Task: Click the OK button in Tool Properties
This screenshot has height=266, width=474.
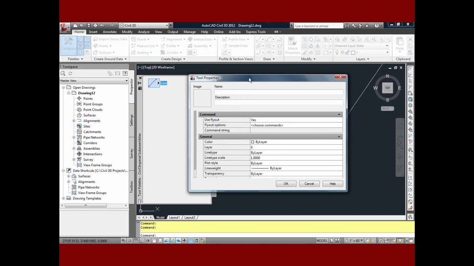Action: 286,184
